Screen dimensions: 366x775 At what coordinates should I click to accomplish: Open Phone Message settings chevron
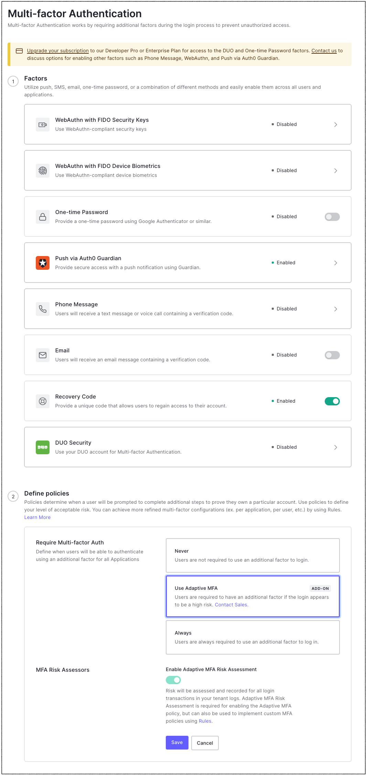pyautogui.click(x=335, y=309)
